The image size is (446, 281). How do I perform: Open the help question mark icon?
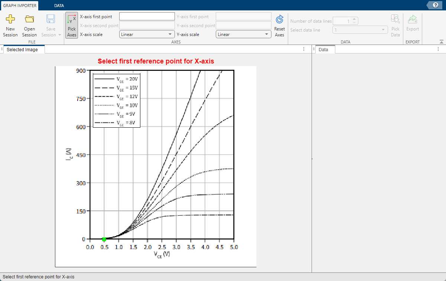[435, 5]
